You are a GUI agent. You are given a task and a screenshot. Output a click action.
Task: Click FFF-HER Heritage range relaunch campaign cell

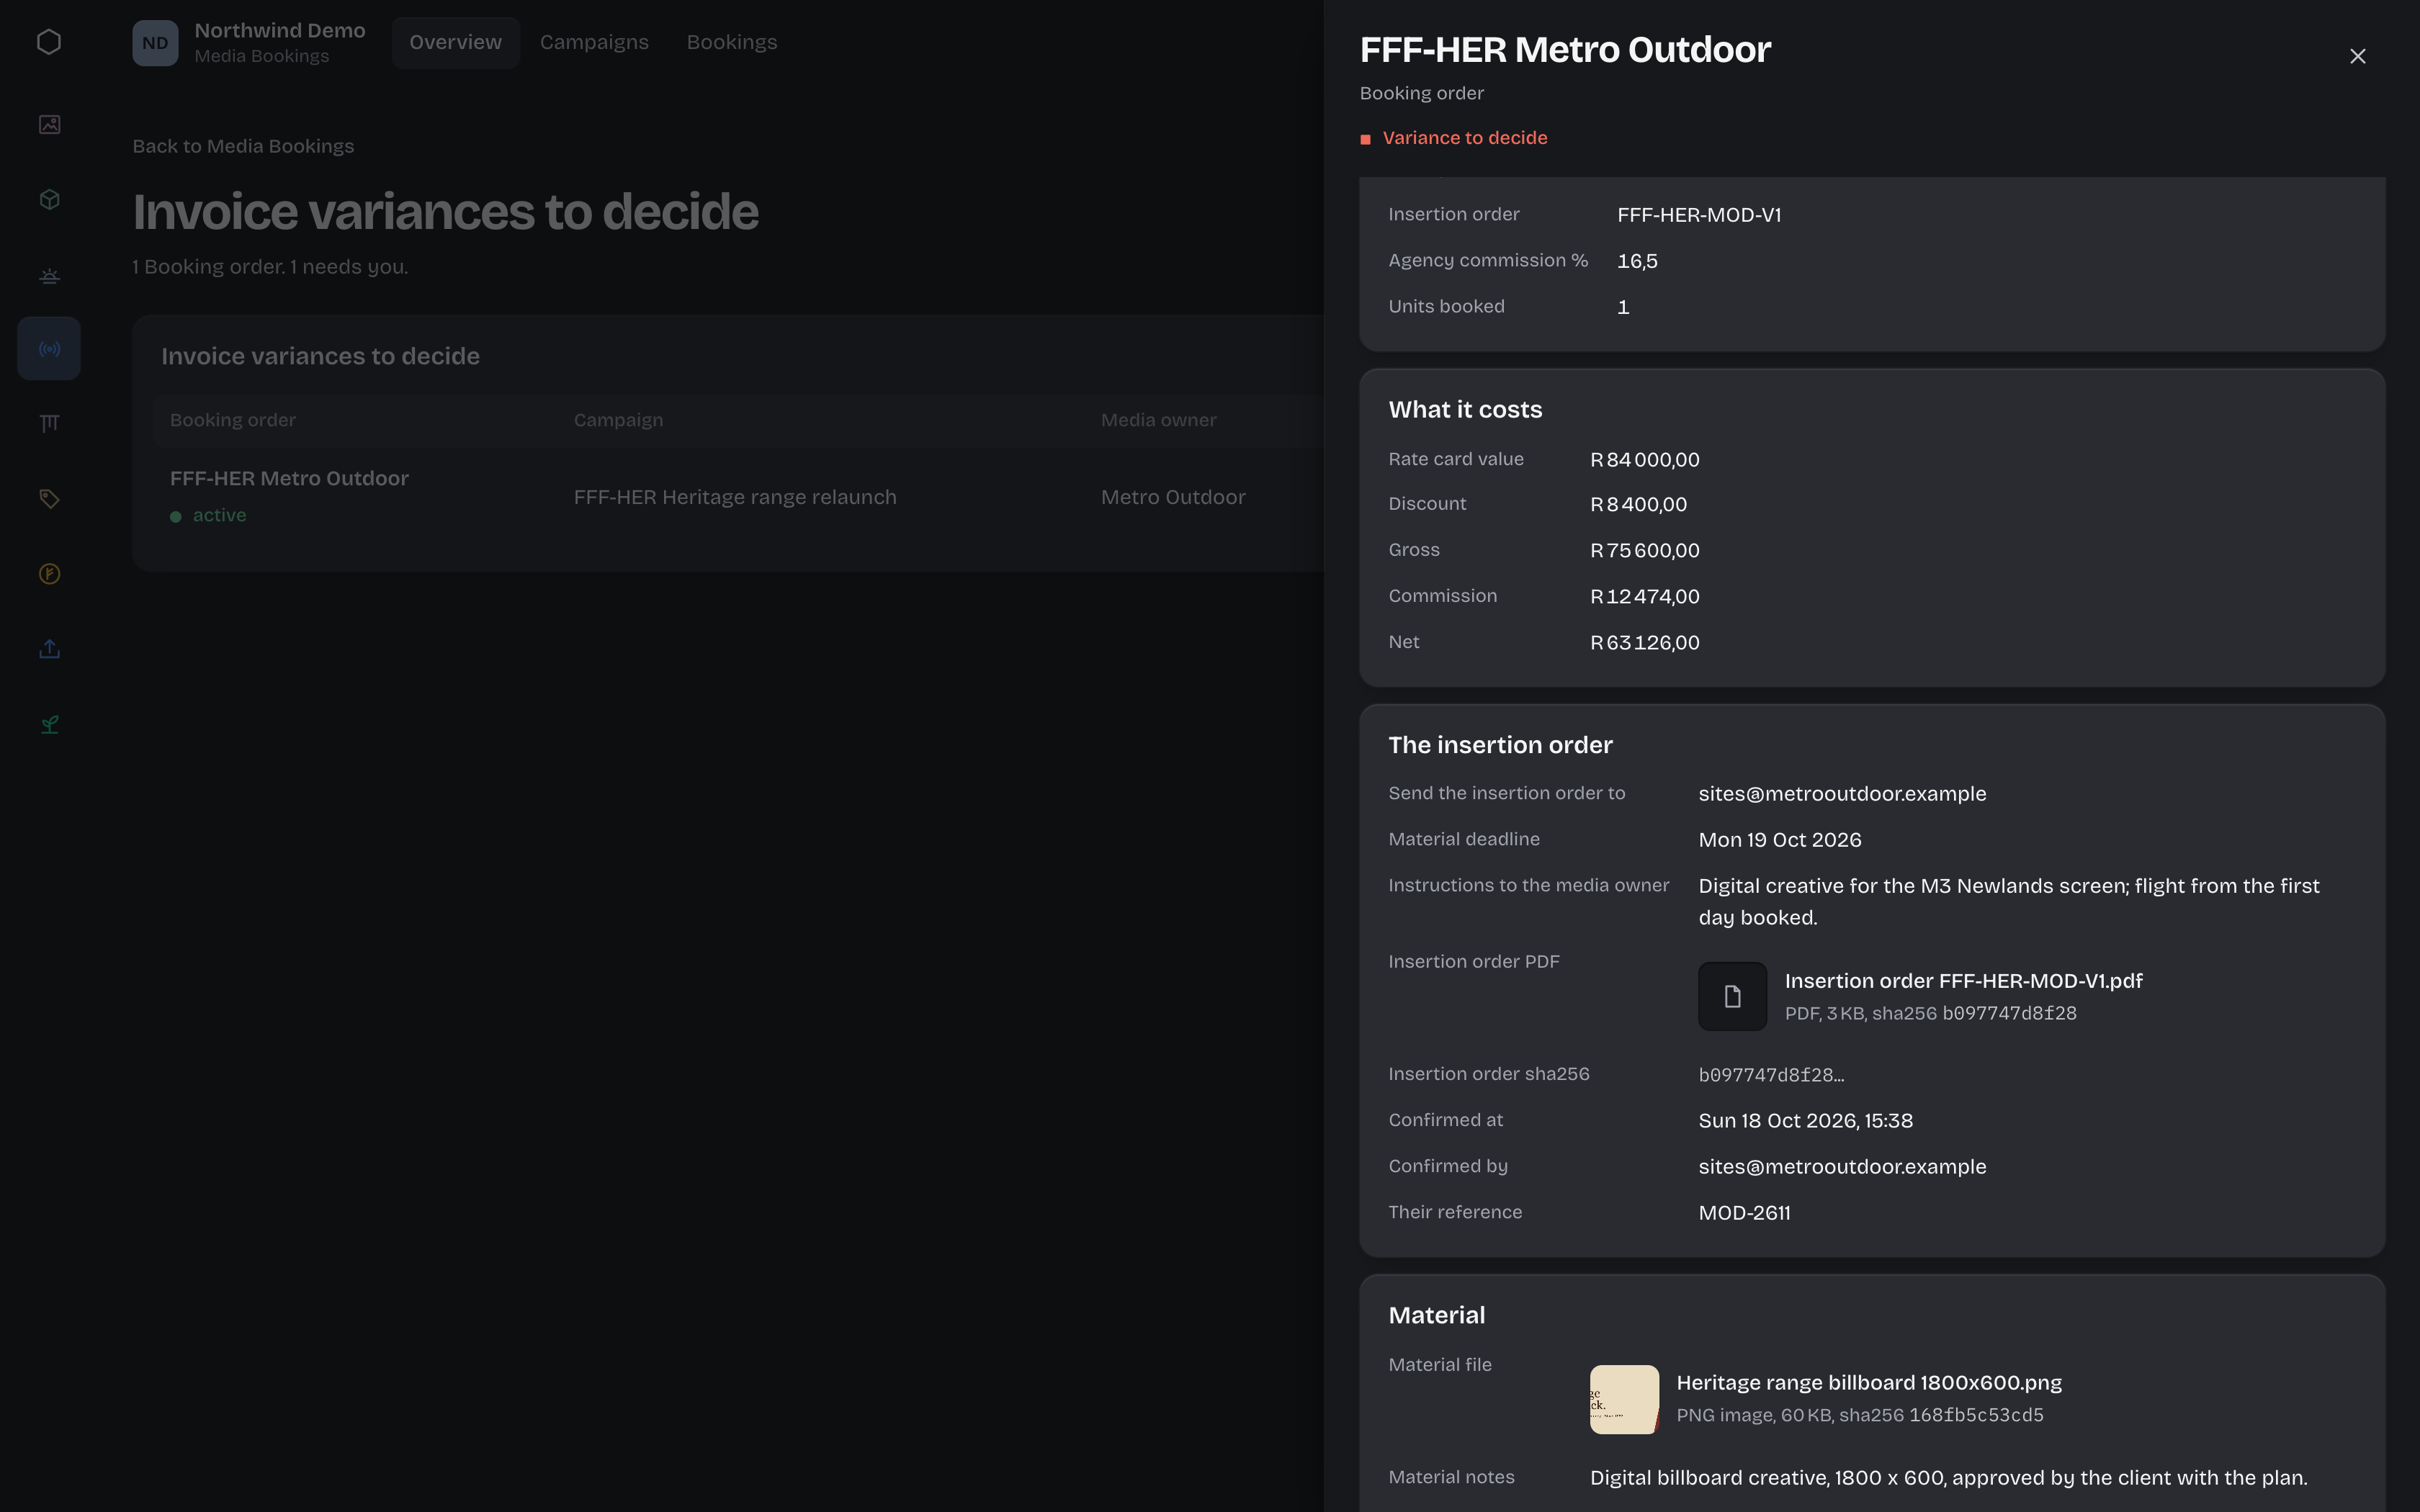pyautogui.click(x=735, y=497)
